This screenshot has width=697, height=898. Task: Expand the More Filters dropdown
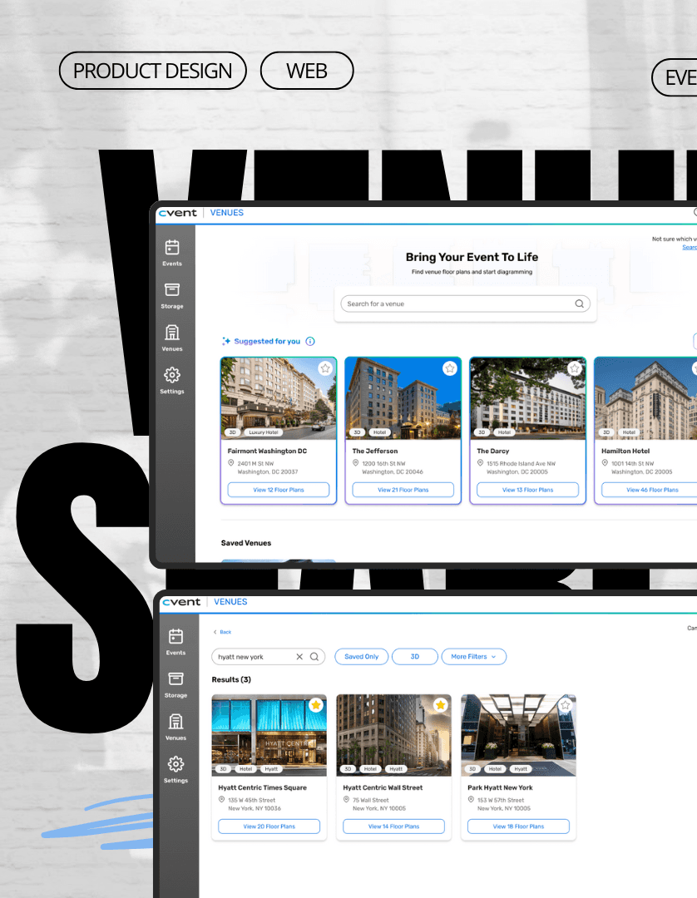click(x=473, y=657)
